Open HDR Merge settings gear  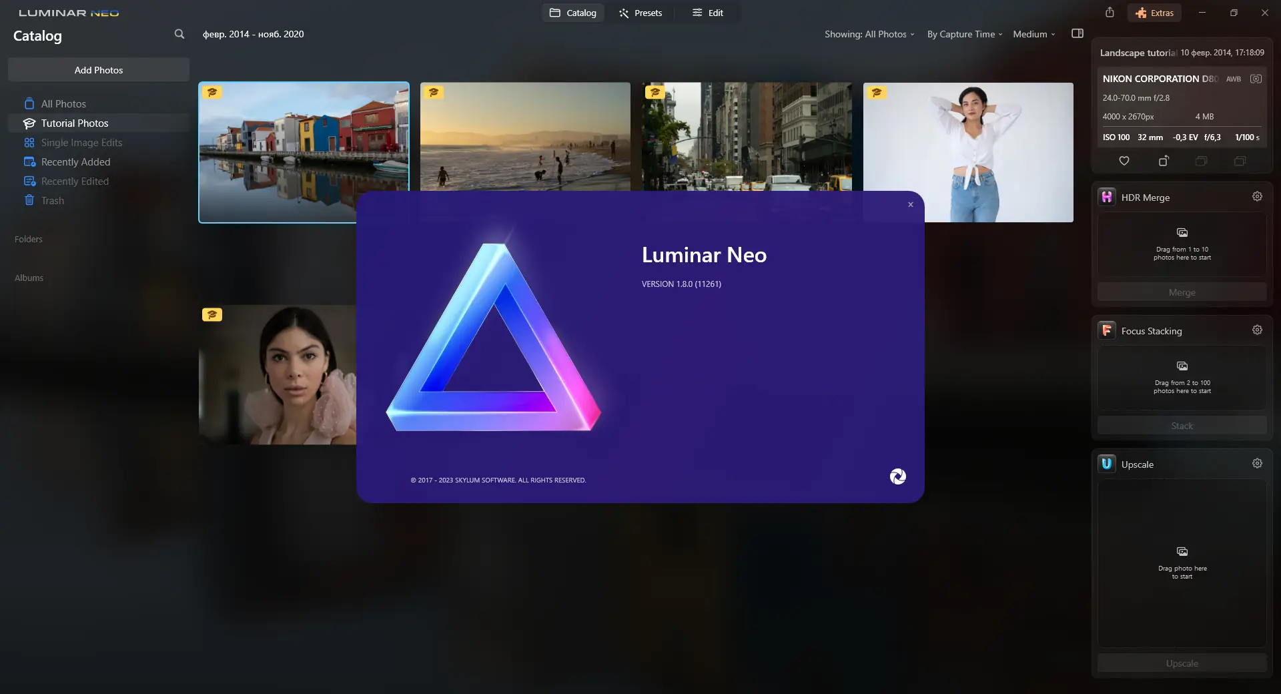click(x=1257, y=196)
